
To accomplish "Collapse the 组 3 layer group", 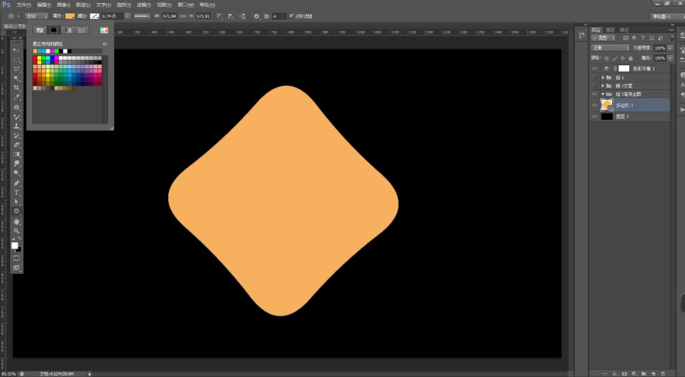I will 603,94.
